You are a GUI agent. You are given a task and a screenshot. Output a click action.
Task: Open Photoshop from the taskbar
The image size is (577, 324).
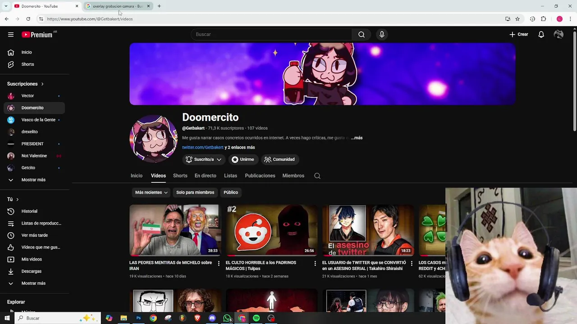[138, 318]
